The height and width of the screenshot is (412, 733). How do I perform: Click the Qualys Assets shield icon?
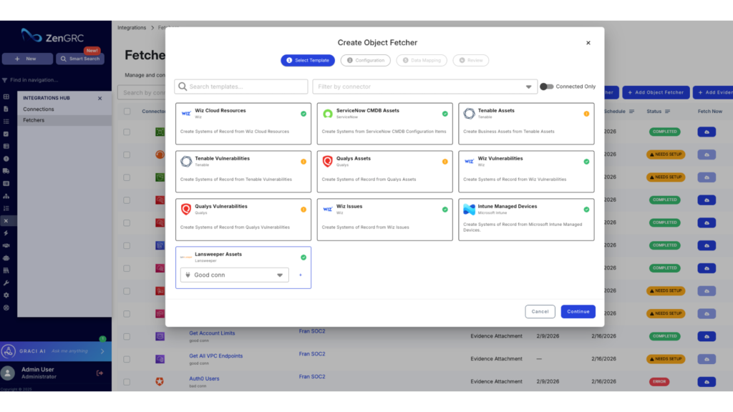point(328,161)
